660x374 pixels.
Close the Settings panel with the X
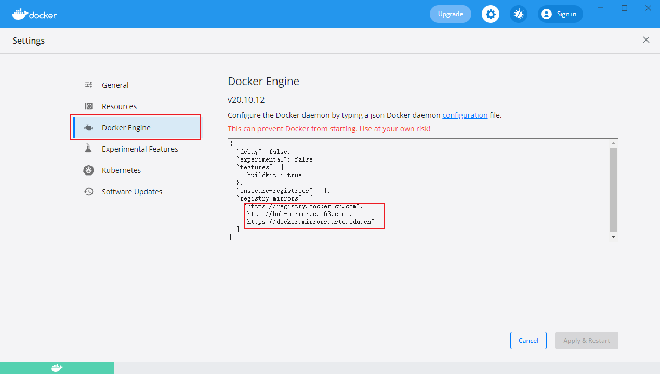pos(646,40)
